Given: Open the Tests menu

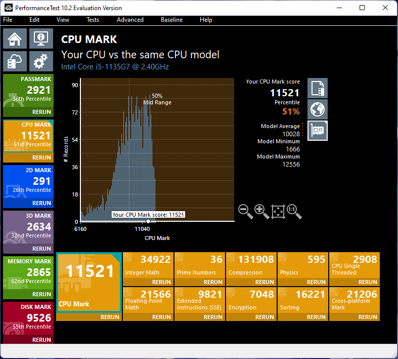Looking at the screenshot, I should coord(93,20).
